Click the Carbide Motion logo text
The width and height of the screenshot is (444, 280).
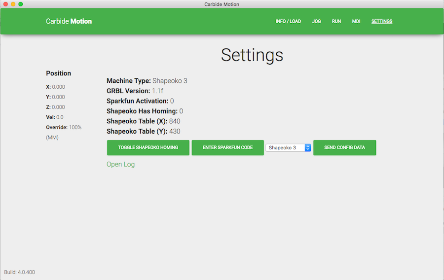click(69, 21)
